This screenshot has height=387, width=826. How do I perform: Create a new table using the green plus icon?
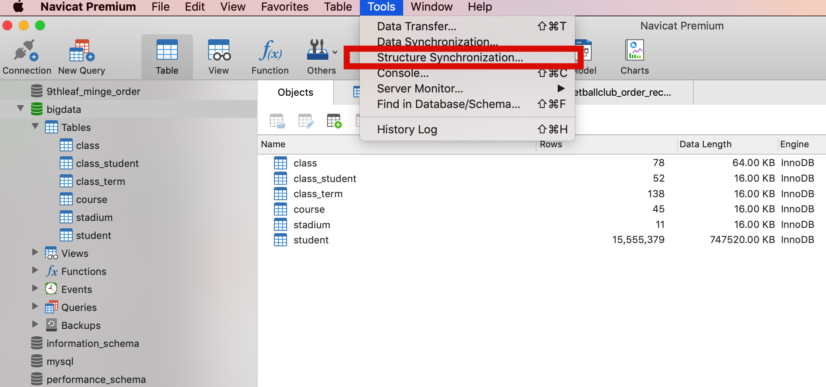[x=334, y=121]
